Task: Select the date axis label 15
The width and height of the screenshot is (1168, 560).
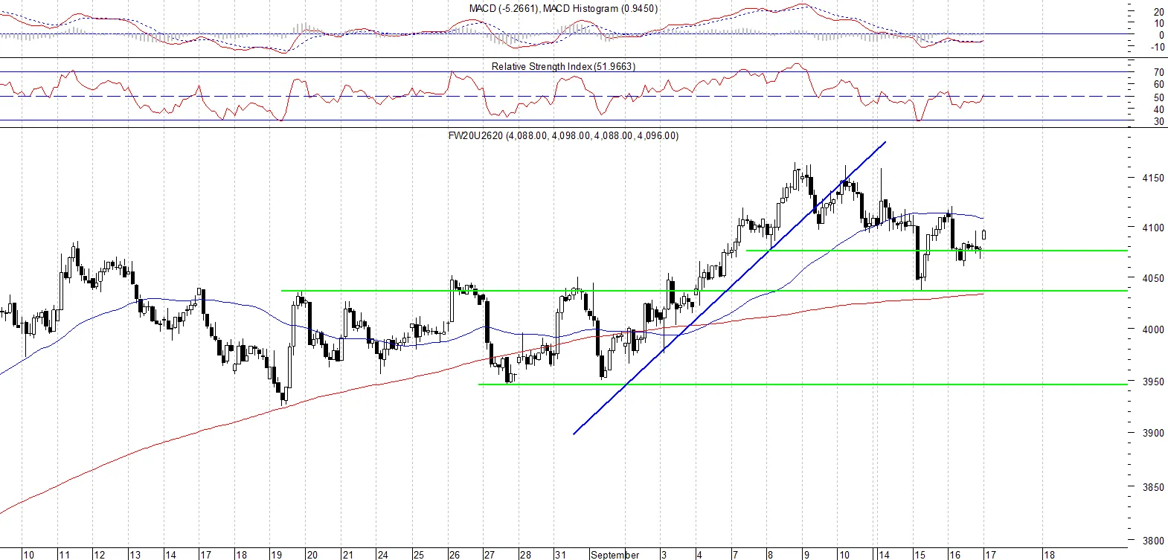Action: coord(920,555)
